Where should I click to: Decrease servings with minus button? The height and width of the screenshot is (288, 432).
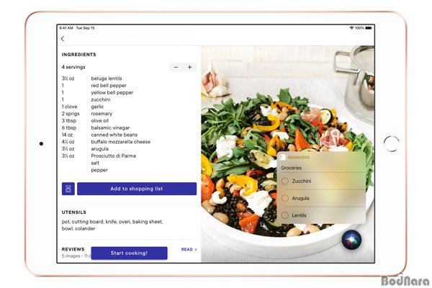coord(176,67)
